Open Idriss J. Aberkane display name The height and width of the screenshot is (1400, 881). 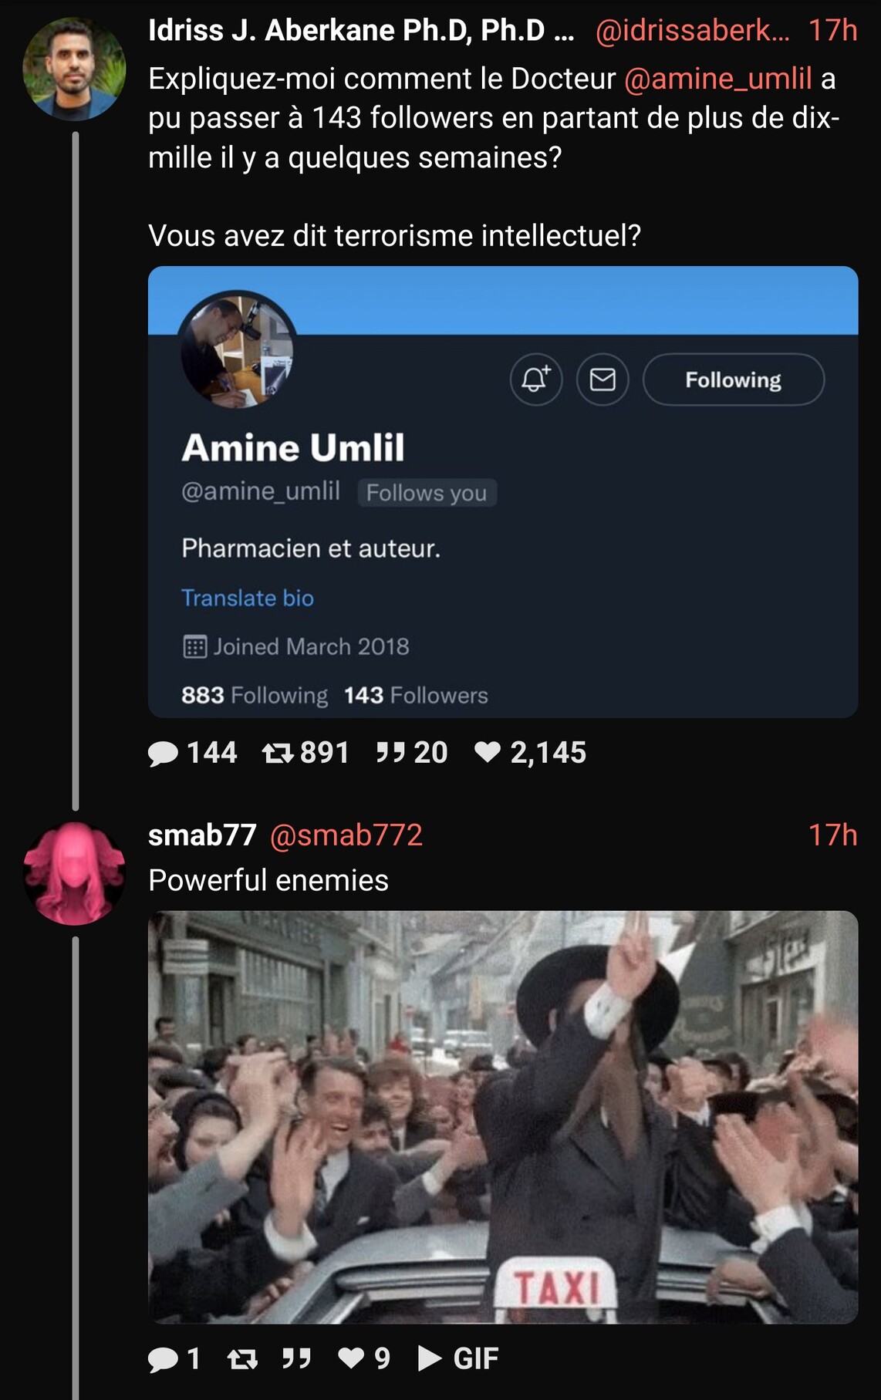coord(360,31)
